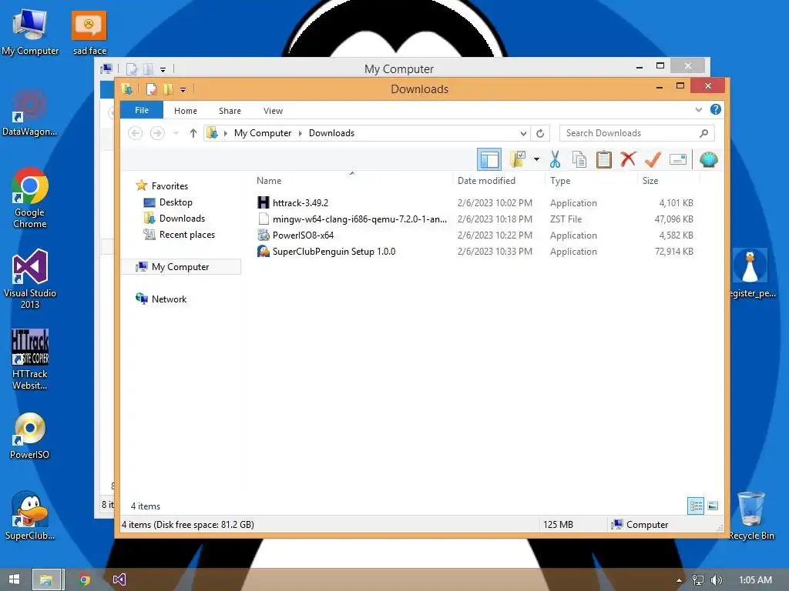Open the address bar history dropdown
The image size is (789, 591).
[x=523, y=133]
